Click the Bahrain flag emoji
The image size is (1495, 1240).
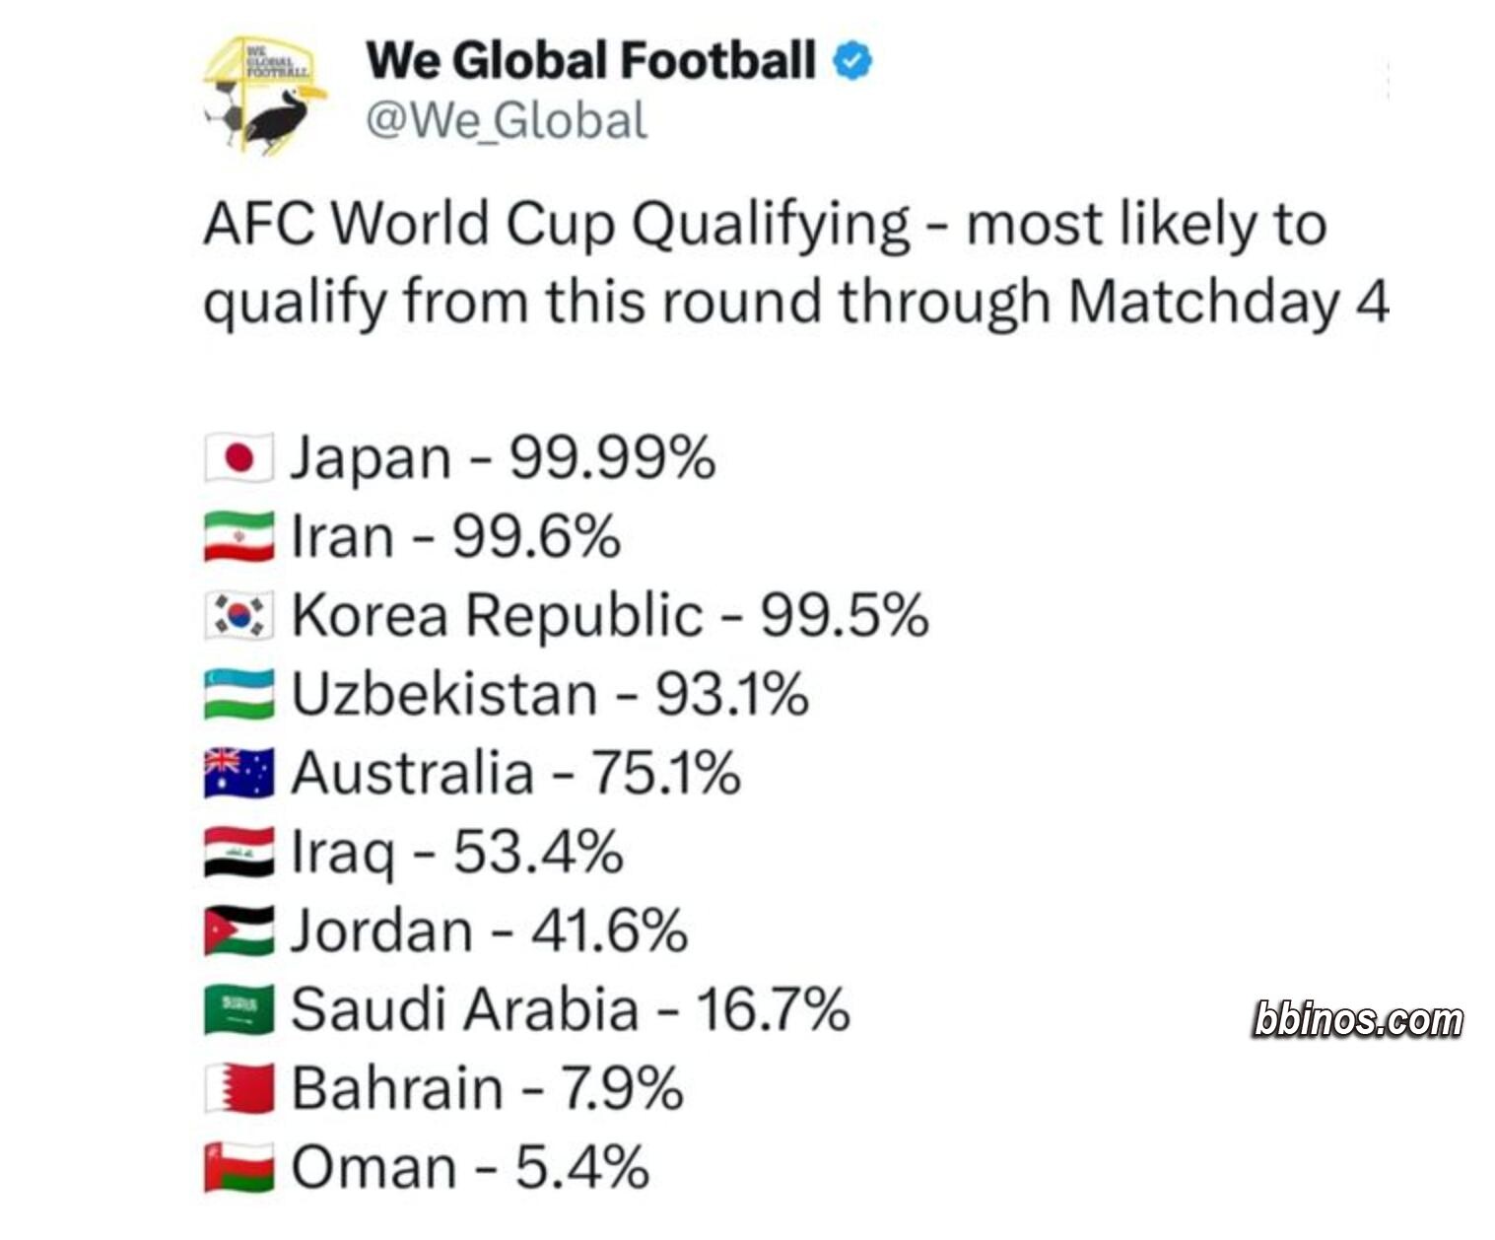(x=239, y=1089)
